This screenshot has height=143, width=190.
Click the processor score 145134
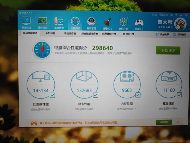point(41,91)
